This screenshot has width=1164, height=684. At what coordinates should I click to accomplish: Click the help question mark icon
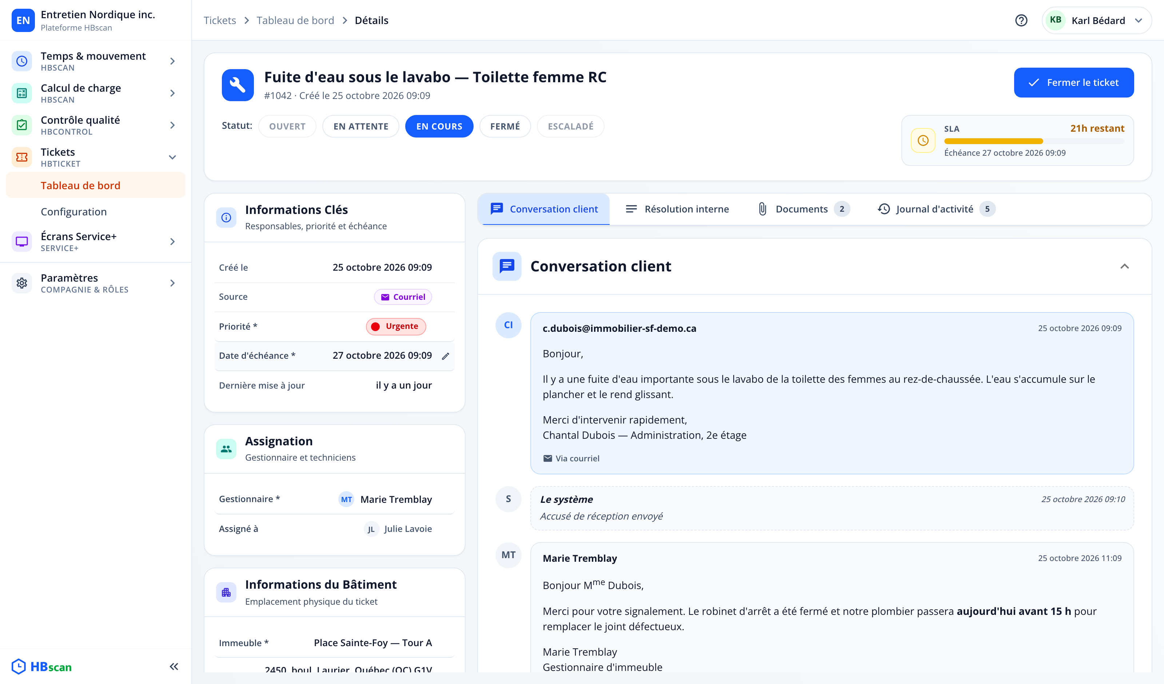pos(1021,20)
